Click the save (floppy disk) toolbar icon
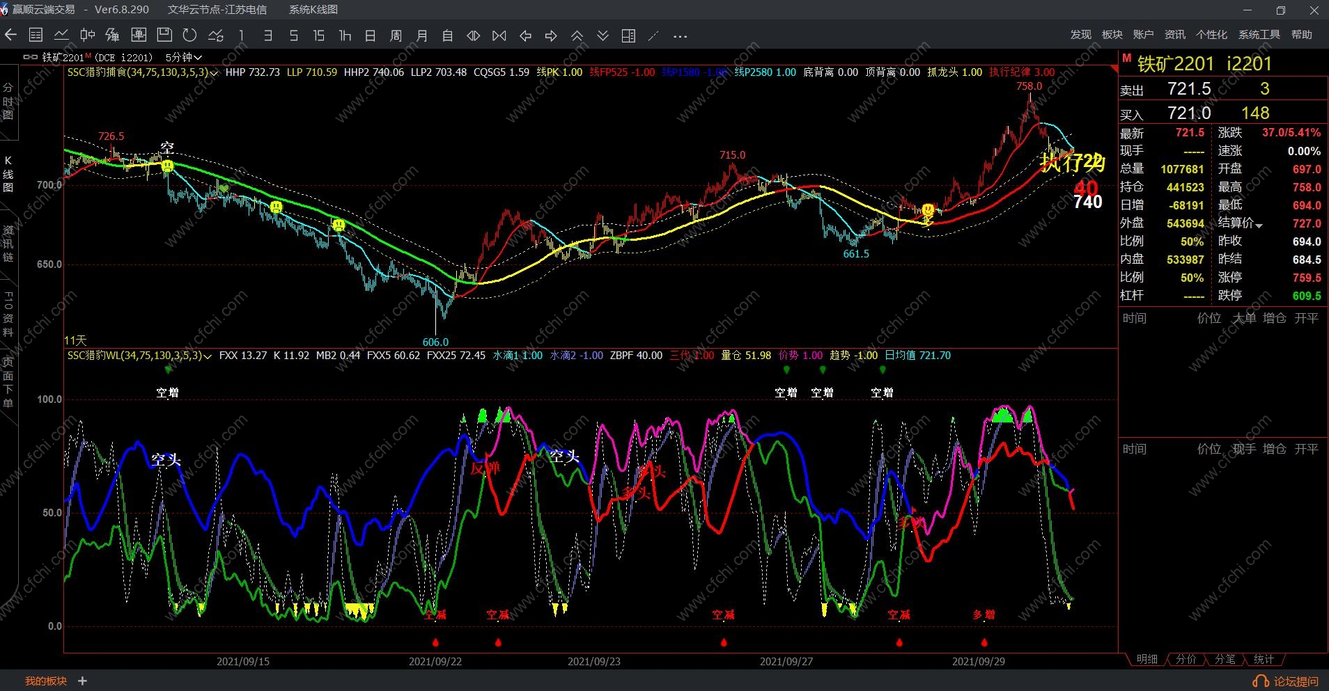The width and height of the screenshot is (1329, 691). tap(164, 35)
